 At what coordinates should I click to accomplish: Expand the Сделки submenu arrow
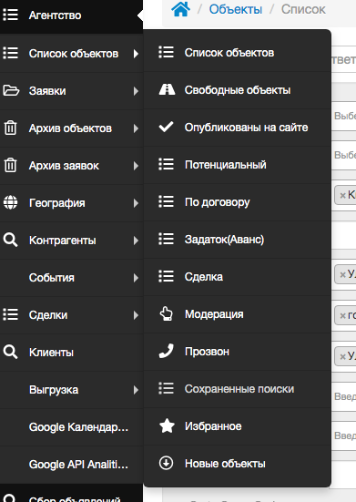coord(136,315)
